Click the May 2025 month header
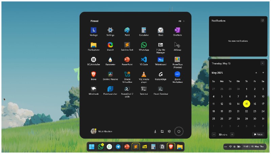 tap(217, 73)
